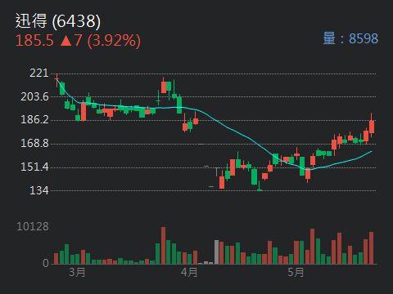393x294 pixels.
Task: Click the 0 volume axis label
Action: [x=46, y=263]
